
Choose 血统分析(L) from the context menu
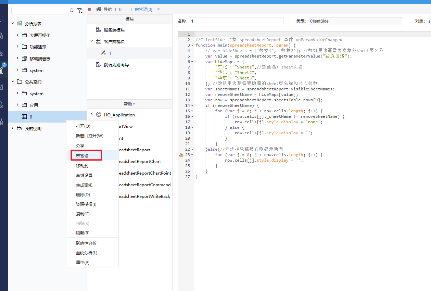pyautogui.click(x=87, y=253)
